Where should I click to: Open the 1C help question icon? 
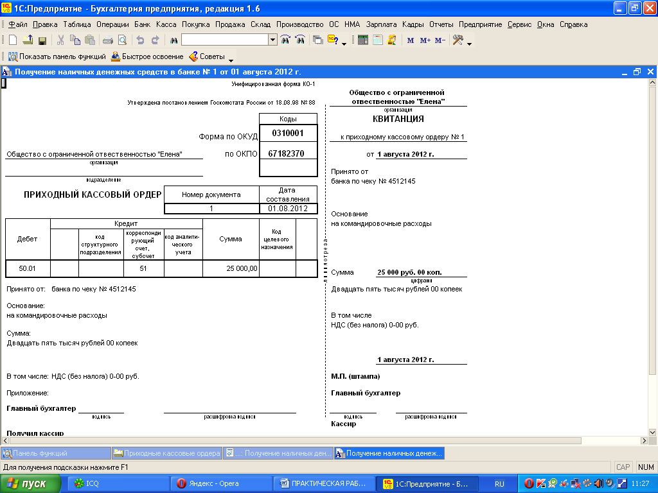(x=333, y=40)
